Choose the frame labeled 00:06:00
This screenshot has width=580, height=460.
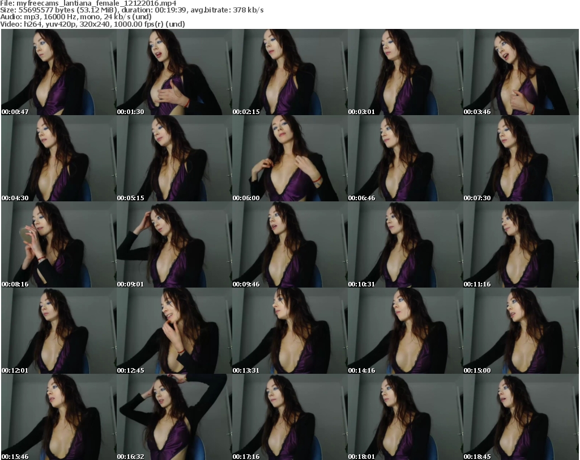pyautogui.click(x=289, y=158)
